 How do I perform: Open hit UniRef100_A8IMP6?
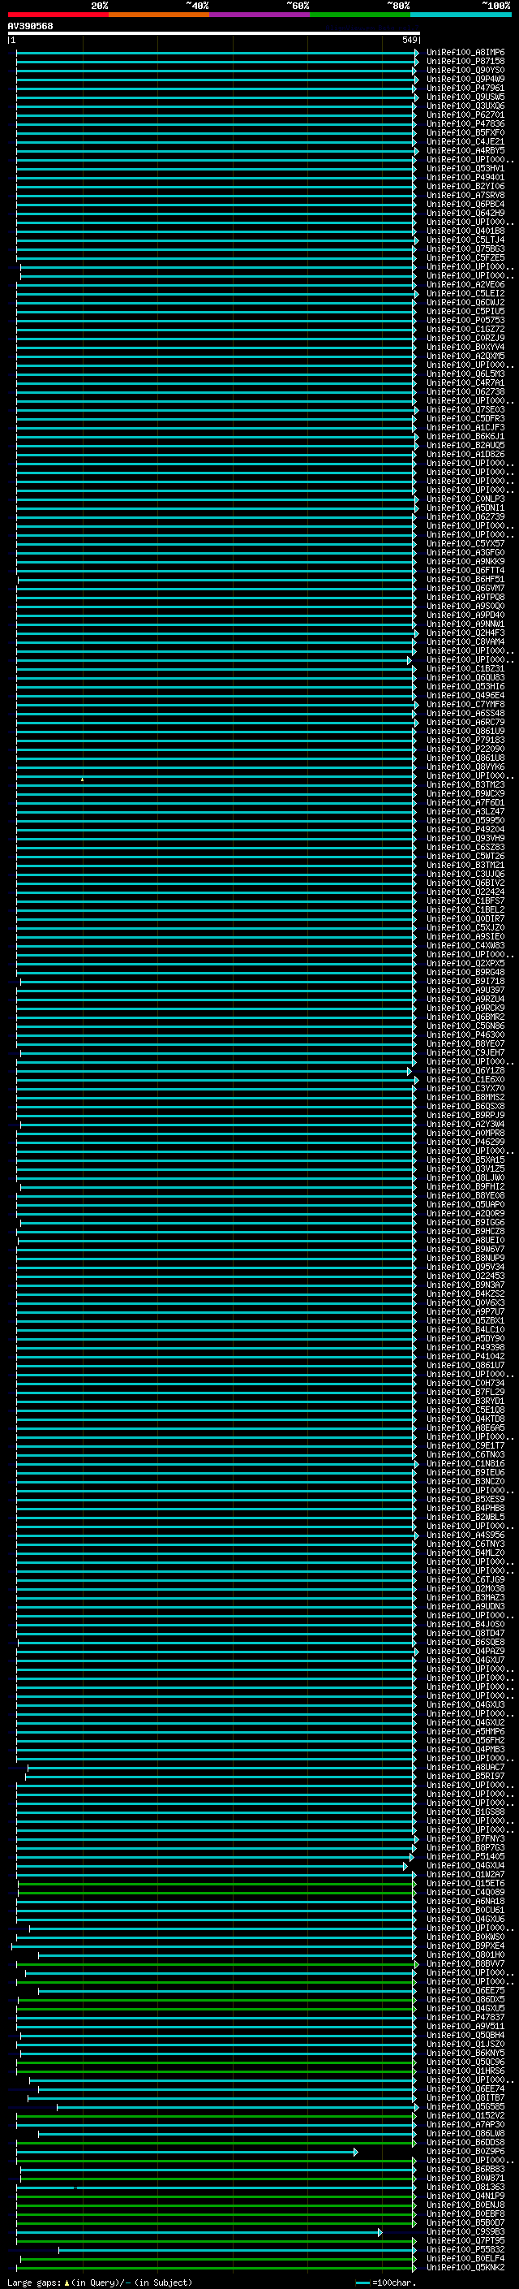465,53
